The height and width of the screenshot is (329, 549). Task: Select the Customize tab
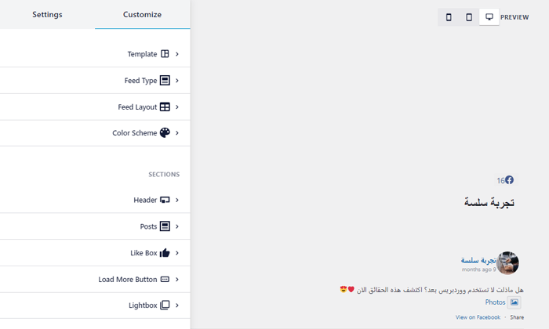click(x=142, y=14)
